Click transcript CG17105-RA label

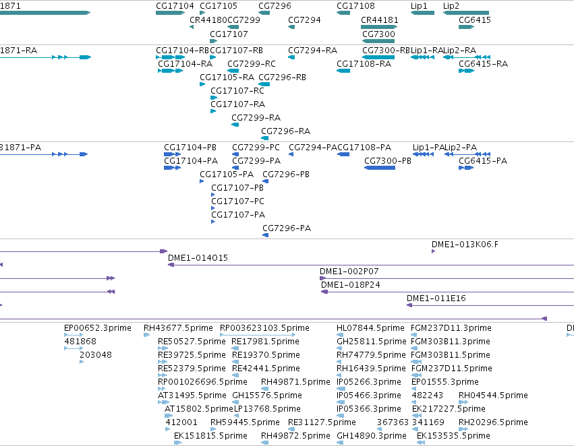[x=227, y=77]
